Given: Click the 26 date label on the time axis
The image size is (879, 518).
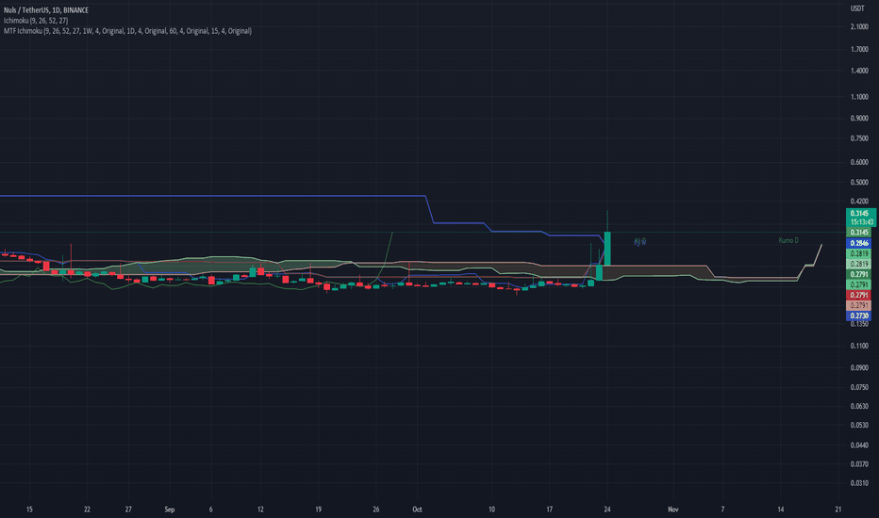Looking at the screenshot, I should pos(375,510).
